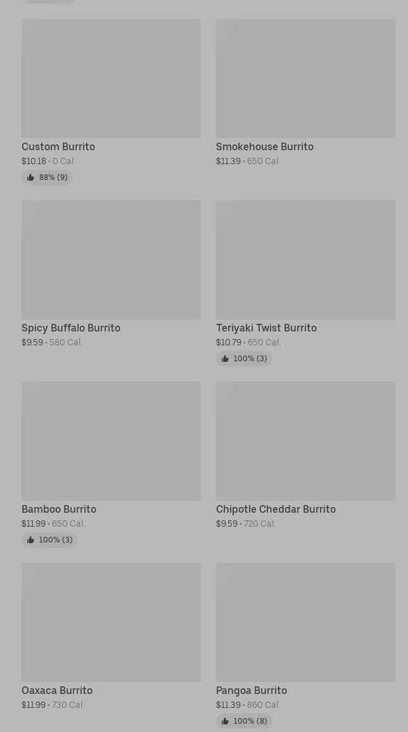The height and width of the screenshot is (732, 408).
Task: Click the Chipotle Cheddar Burrito name
Action: click(x=276, y=509)
